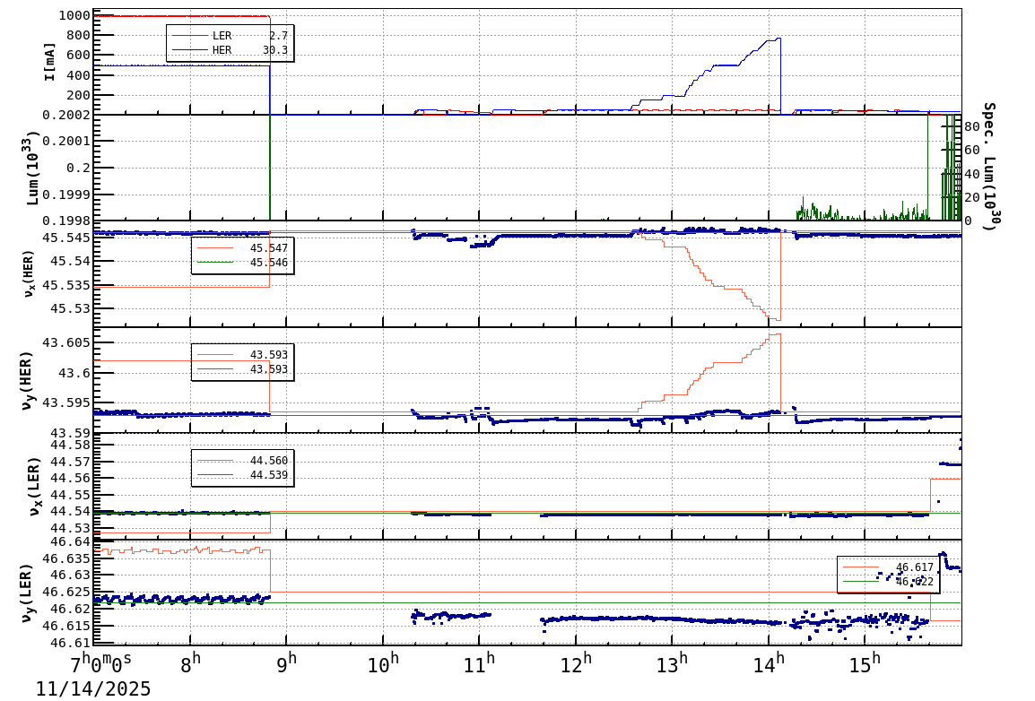Click the 8h time axis label
Screen dimensions: 1035x701
tap(191, 662)
